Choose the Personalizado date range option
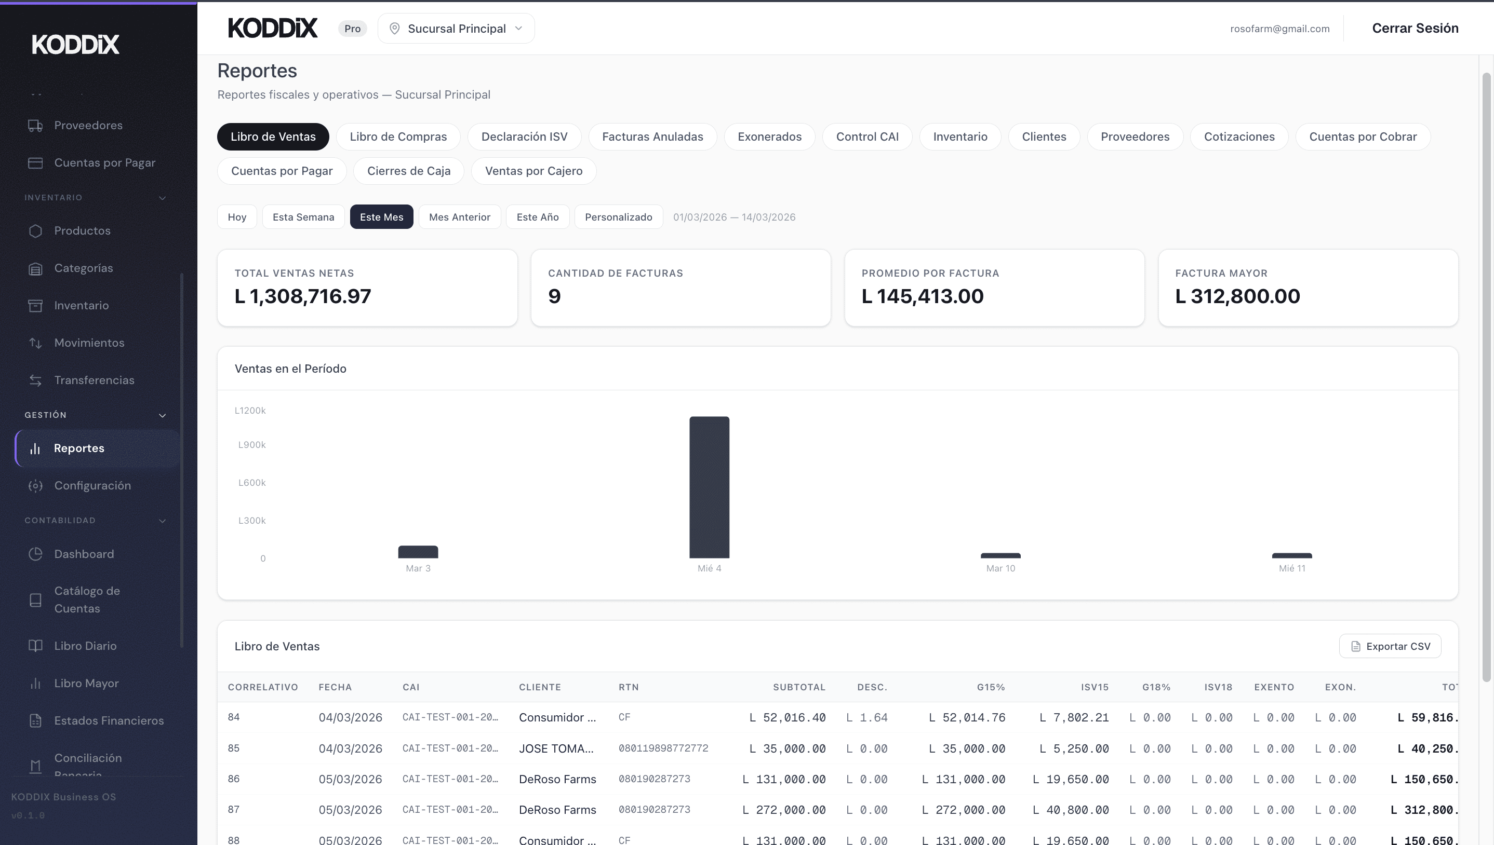The width and height of the screenshot is (1494, 845). (618, 217)
